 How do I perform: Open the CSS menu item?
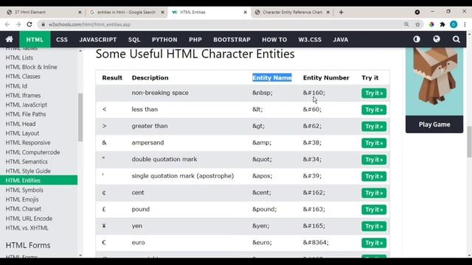click(x=62, y=39)
